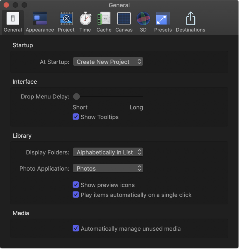
Task: Select the 3D preferences icon
Action: tap(143, 20)
